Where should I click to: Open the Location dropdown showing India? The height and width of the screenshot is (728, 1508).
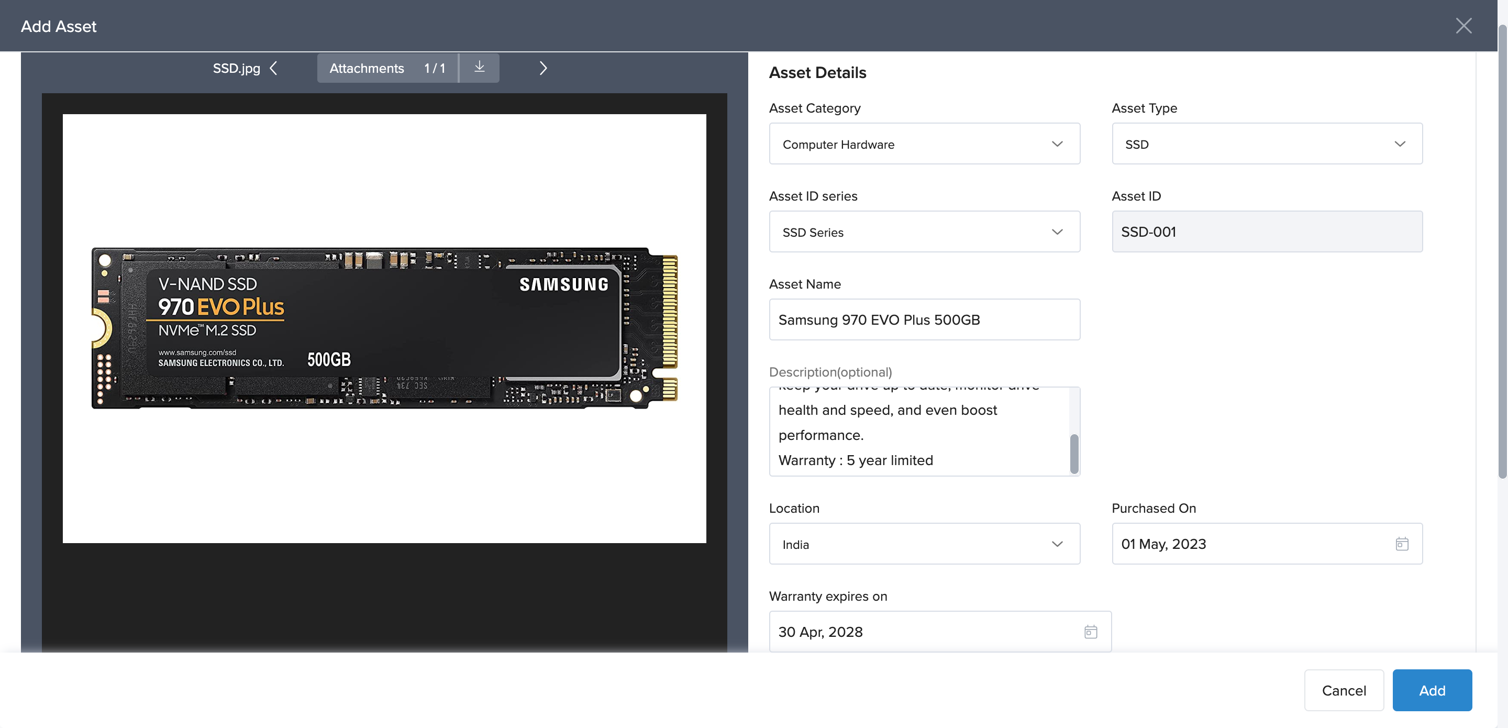(924, 544)
